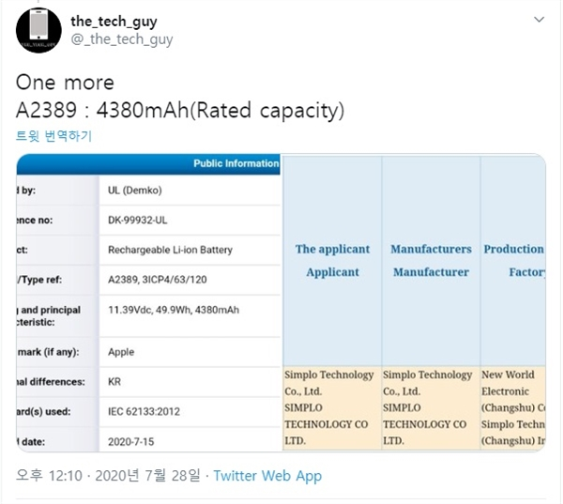This screenshot has width=563, height=504.
Task: Click the 'UL (Demko)' cell in certificate
Action: (137, 191)
